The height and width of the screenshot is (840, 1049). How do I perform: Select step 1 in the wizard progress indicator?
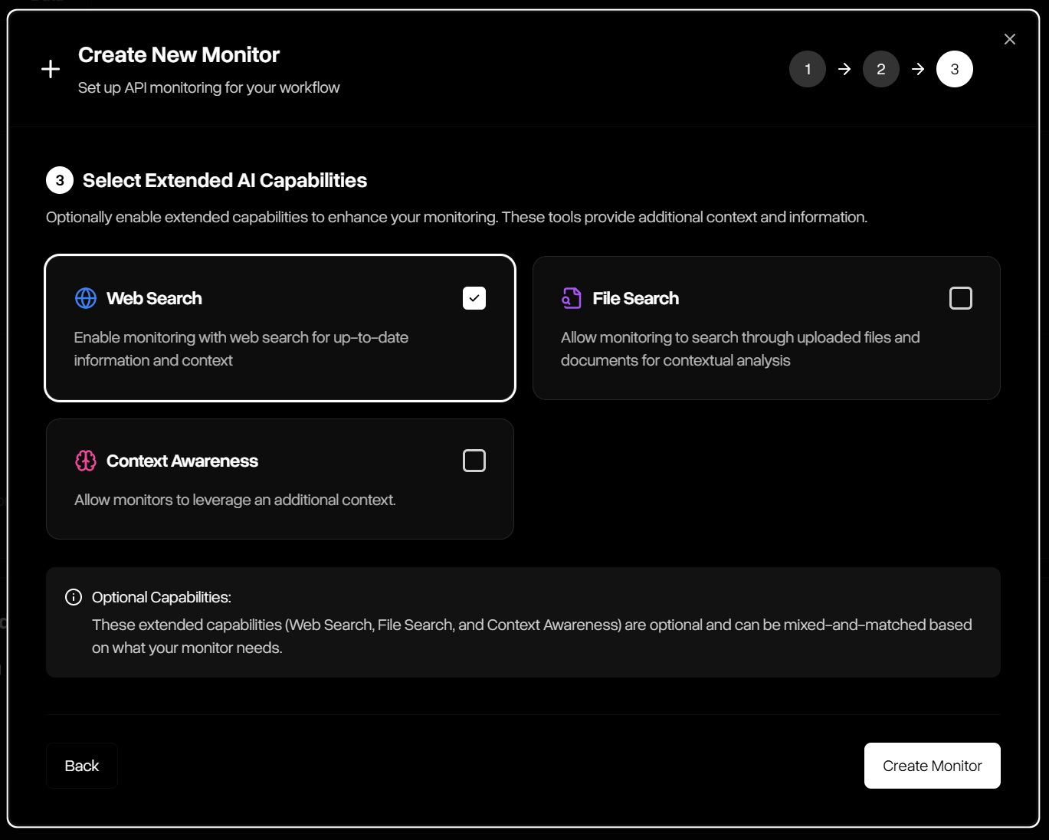(x=807, y=68)
